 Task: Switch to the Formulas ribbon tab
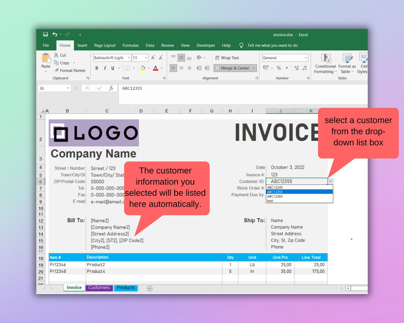click(130, 45)
